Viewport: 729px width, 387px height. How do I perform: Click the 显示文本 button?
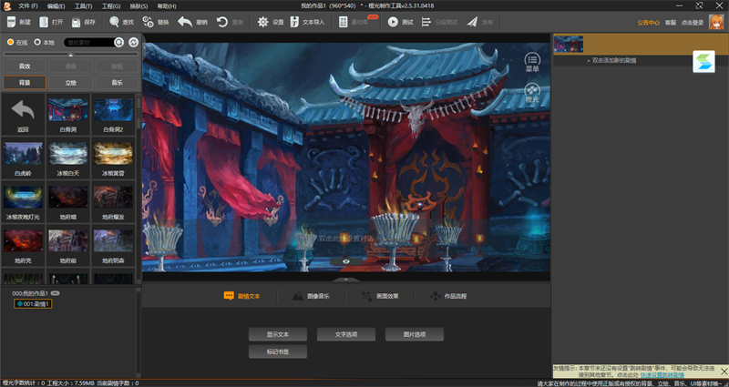[x=277, y=334]
